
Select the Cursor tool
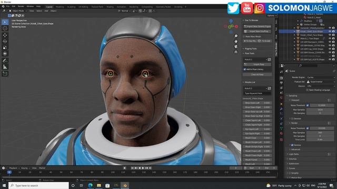pos(5,28)
